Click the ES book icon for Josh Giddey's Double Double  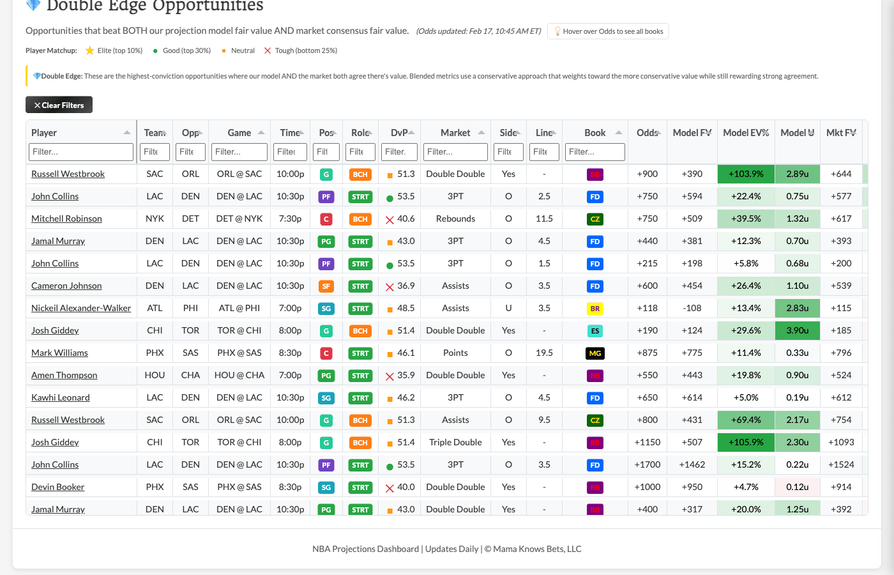[595, 330]
